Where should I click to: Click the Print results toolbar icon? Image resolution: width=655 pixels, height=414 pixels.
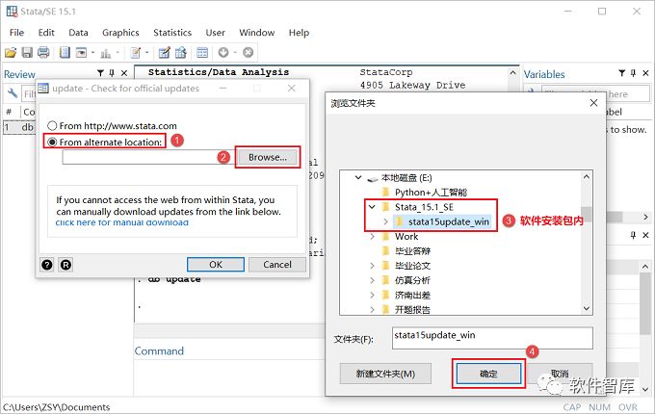point(43,53)
